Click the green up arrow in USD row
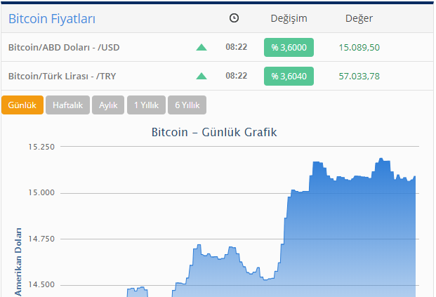This screenshot has height=297, width=436. click(x=202, y=48)
